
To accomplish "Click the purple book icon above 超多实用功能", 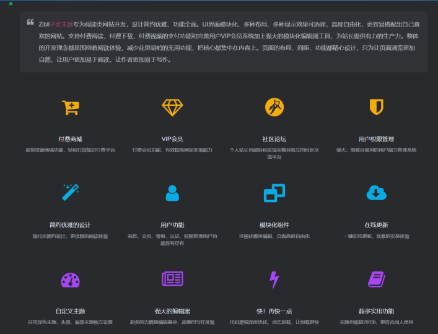I will click(376, 279).
